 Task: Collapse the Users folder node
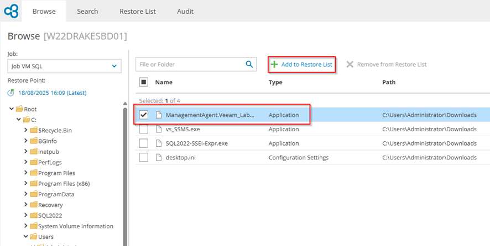click(26, 237)
